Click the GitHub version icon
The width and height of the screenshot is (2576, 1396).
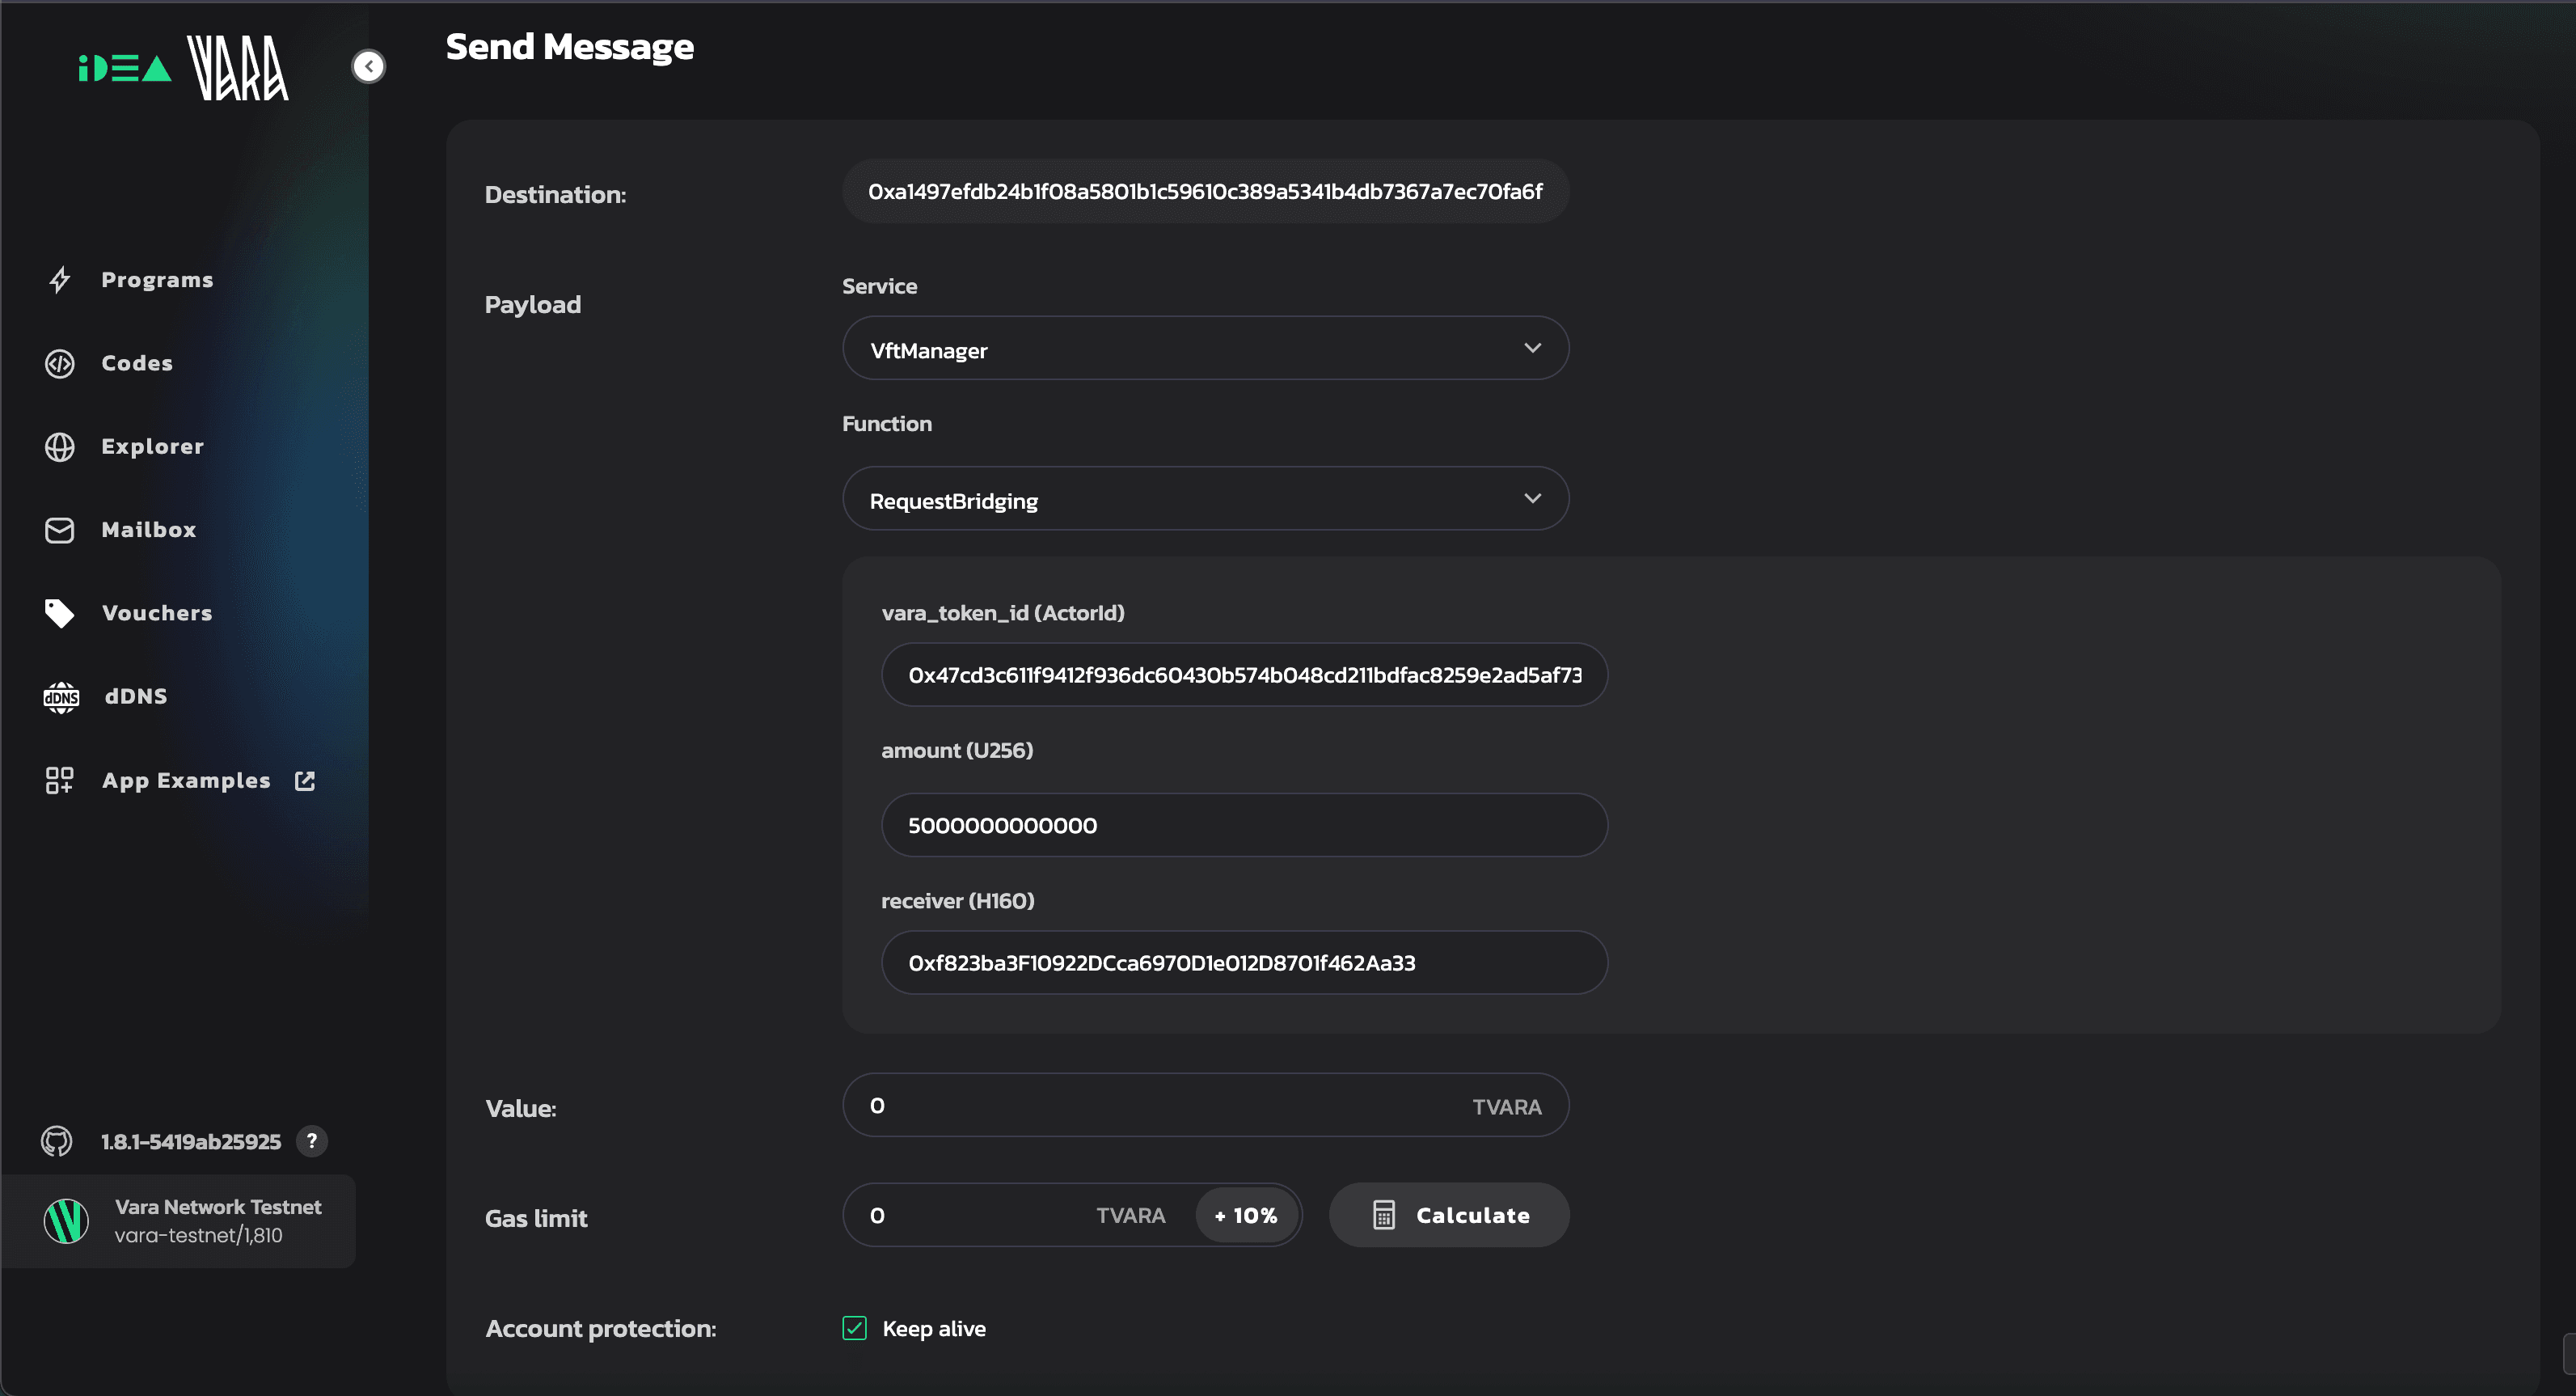click(x=57, y=1141)
